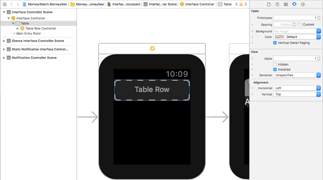Uncheck Installed in the View section
Screen dimensions: 323x180
[x=275, y=69]
